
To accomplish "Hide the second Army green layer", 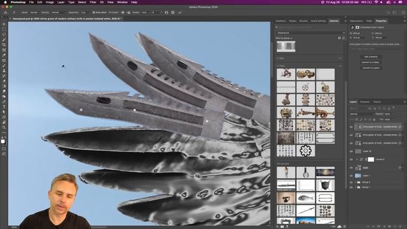I will pos(351,135).
